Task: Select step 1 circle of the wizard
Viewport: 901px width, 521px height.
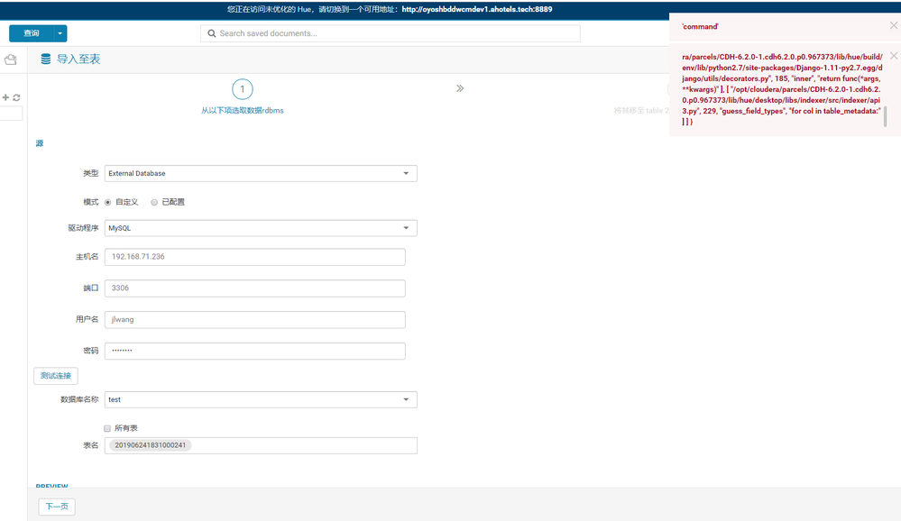Action: point(243,89)
